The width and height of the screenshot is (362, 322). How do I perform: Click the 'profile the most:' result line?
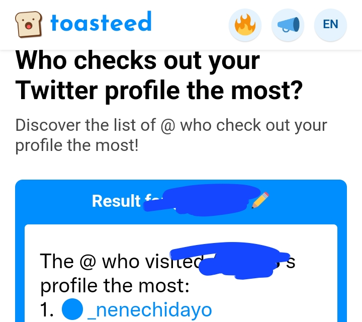115,286
